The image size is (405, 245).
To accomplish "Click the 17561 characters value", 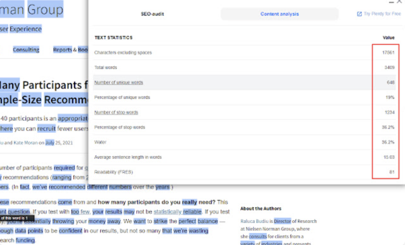I will pos(388,52).
